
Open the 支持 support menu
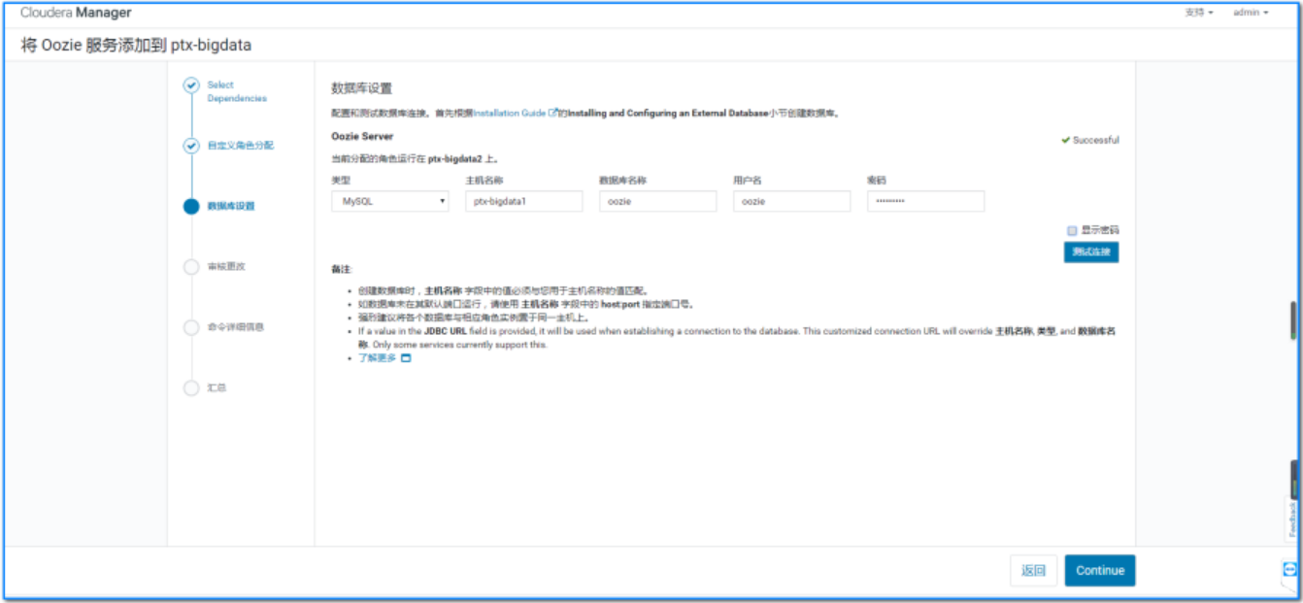(1199, 13)
